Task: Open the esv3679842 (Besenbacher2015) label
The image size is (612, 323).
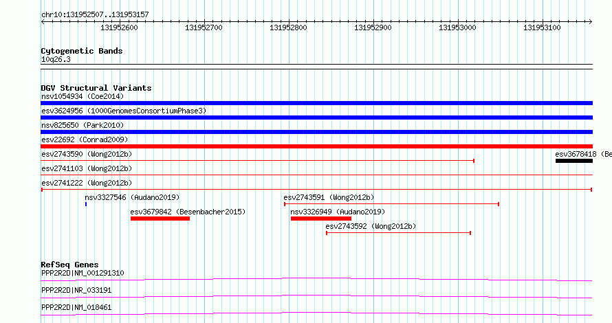Action: pyautogui.click(x=188, y=212)
